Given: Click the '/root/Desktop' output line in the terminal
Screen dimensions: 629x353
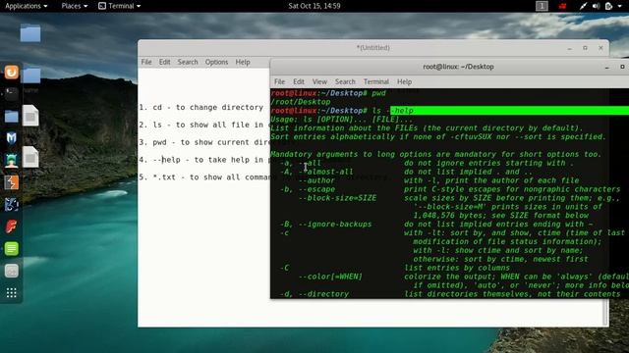Looking at the screenshot, I should [301, 102].
